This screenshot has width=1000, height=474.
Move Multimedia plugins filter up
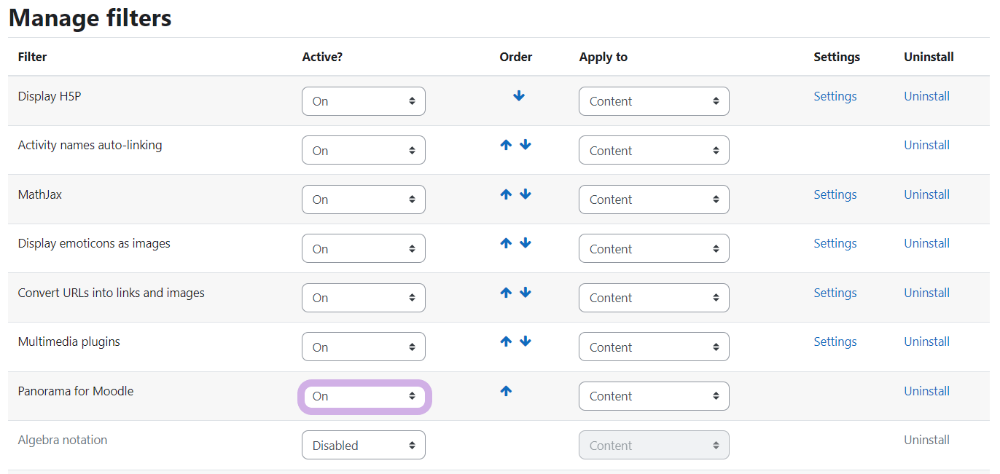coord(506,341)
